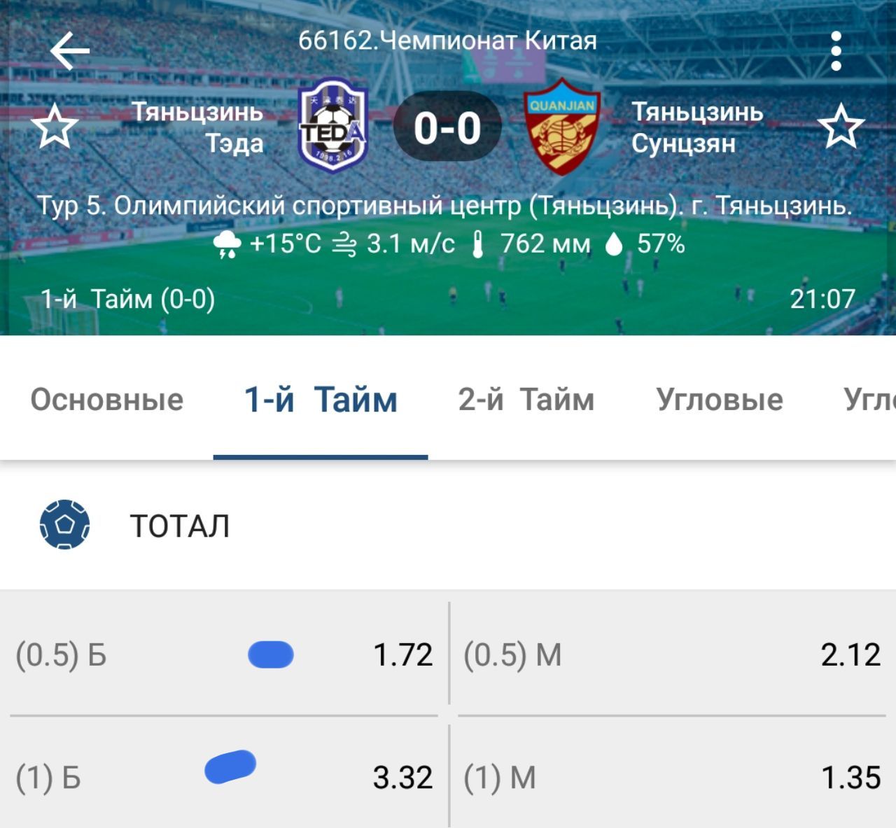Image resolution: width=896 pixels, height=828 pixels.
Task: Open the 2-й Тайм tab
Action: click(526, 400)
